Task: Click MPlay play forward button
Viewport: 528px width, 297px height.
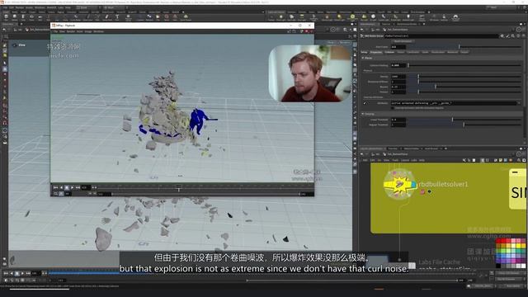Action: [x=73, y=187]
